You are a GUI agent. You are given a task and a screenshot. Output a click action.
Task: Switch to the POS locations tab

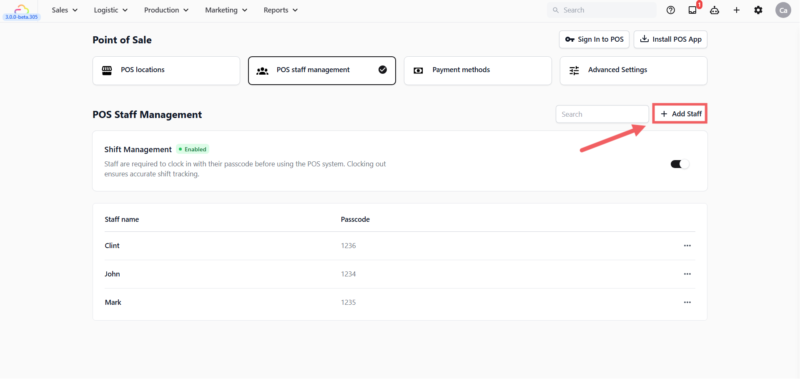166,70
